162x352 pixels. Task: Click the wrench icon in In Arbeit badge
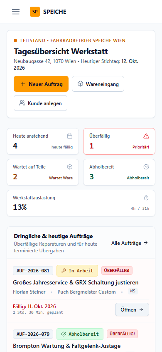tap(64, 271)
